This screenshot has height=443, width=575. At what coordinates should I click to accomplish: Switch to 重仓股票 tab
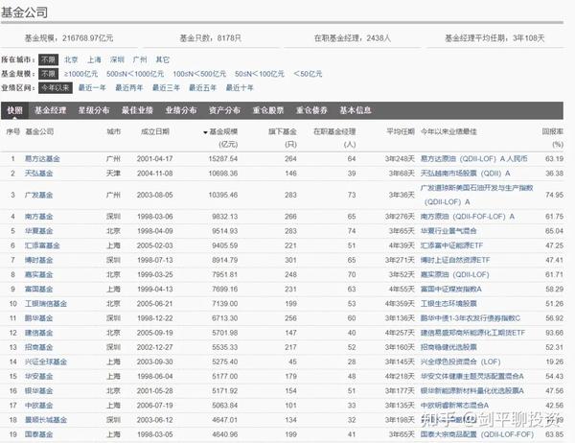tap(268, 110)
